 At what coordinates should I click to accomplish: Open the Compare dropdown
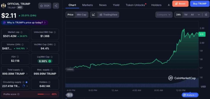[x=164, y=15]
